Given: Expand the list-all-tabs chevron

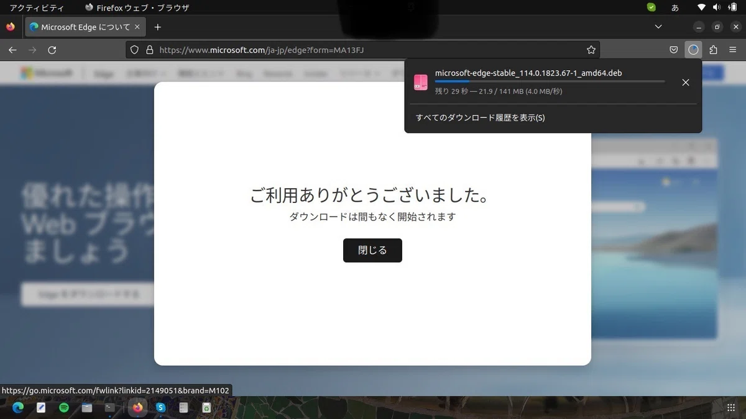Looking at the screenshot, I should 658,27.
